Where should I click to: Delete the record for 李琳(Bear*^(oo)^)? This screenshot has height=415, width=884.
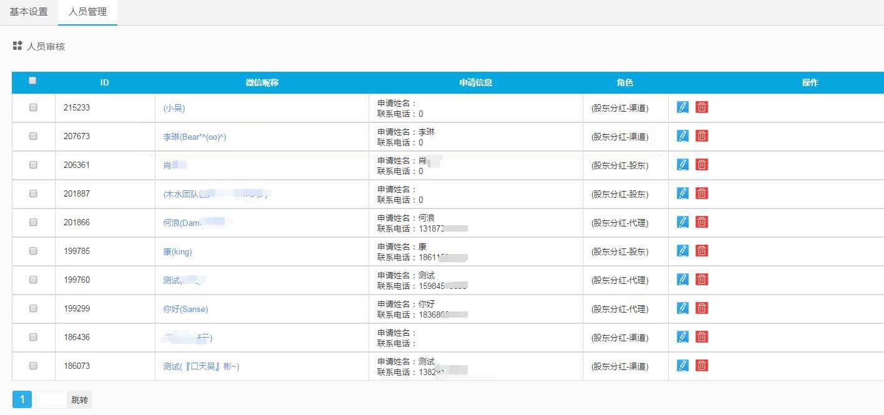pyautogui.click(x=702, y=135)
